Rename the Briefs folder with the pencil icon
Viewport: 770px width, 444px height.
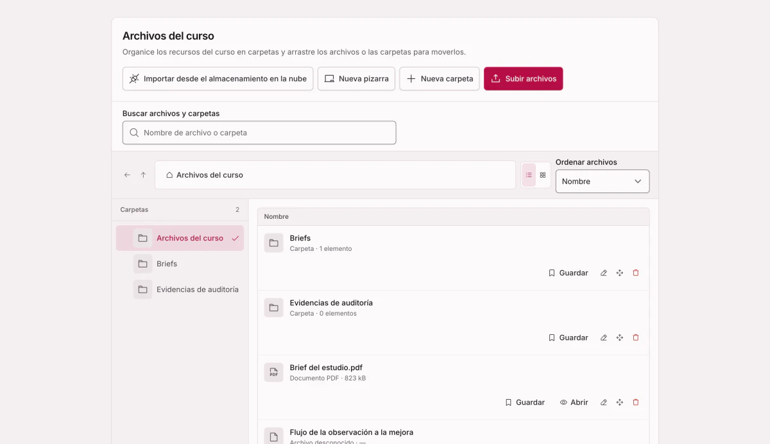click(604, 273)
